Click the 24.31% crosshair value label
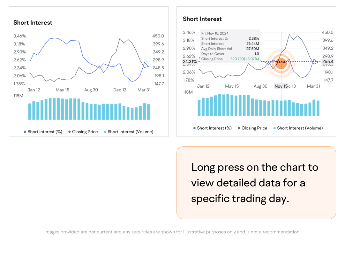 click(190, 61)
